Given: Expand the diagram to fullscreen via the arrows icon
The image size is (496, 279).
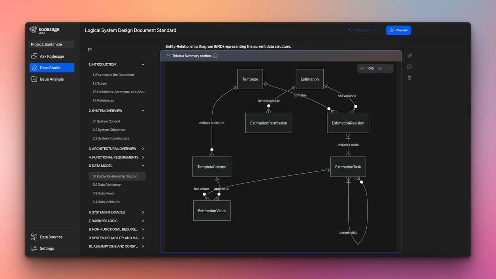Looking at the screenshot, I should [388, 68].
